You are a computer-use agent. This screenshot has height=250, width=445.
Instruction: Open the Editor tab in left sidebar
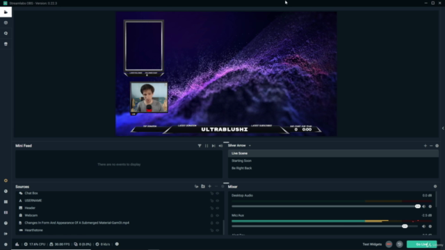(x=6, y=12)
